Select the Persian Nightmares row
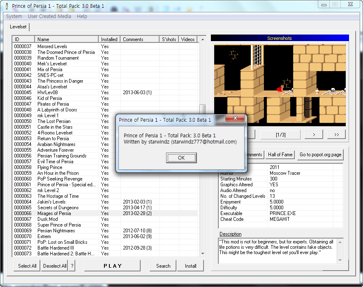This screenshot has height=287, width=363. 105,231
